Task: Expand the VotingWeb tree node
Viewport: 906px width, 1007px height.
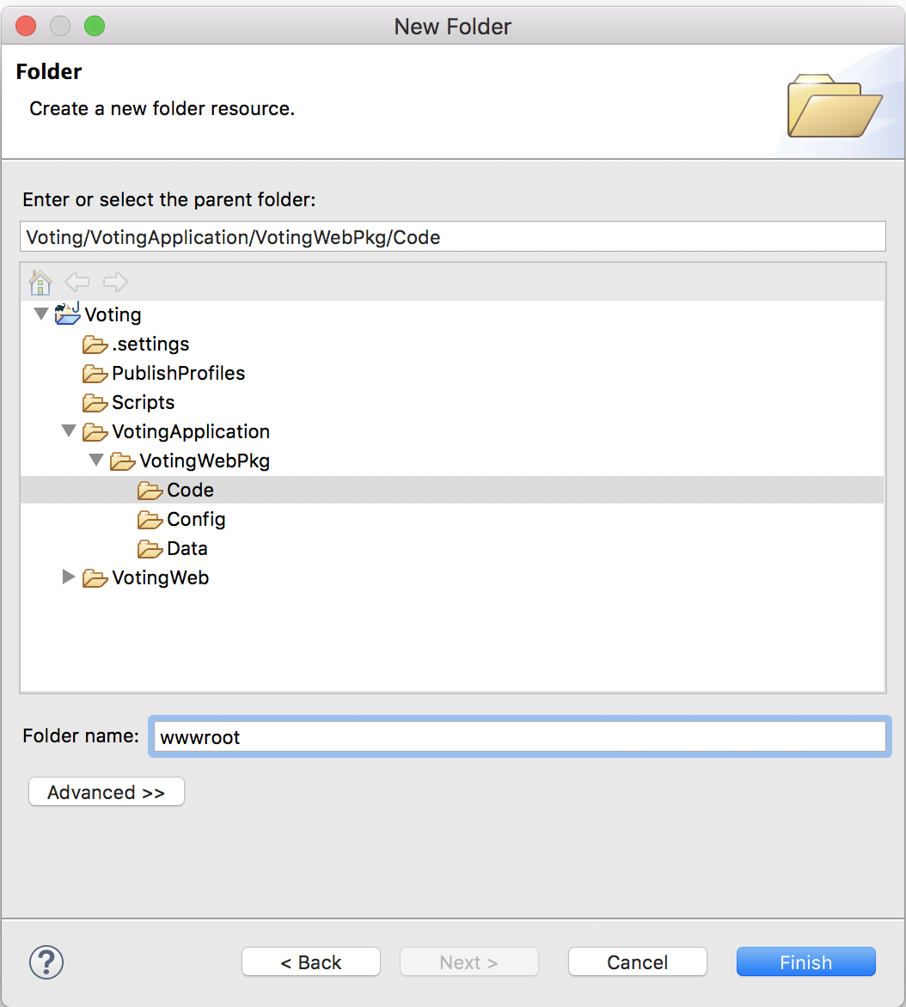Action: pos(69,577)
